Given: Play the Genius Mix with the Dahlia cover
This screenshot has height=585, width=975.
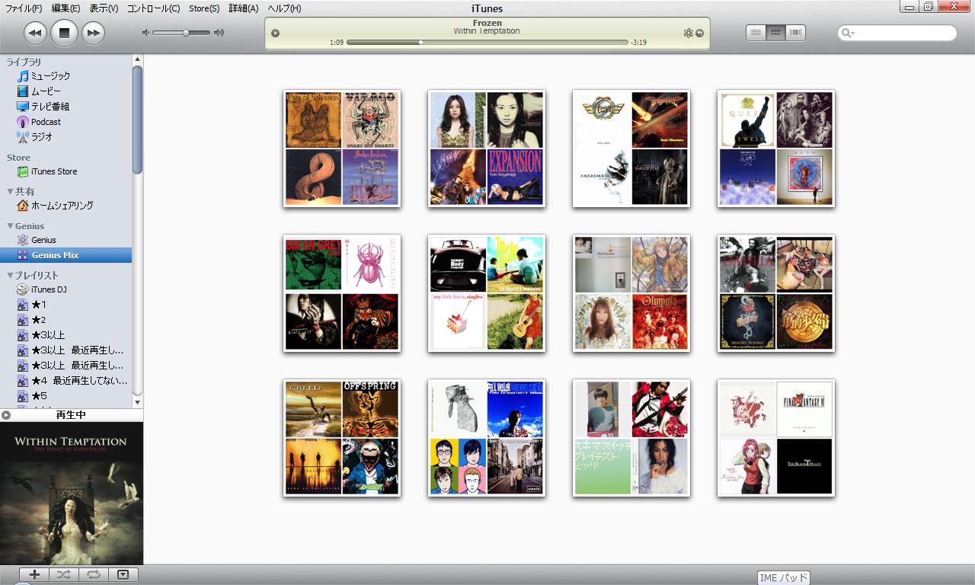Looking at the screenshot, I should 776,293.
